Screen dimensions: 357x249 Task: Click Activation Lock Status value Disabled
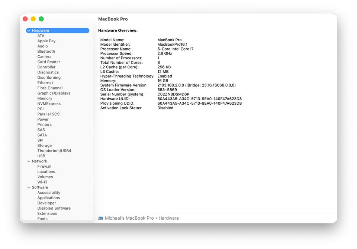click(165, 108)
